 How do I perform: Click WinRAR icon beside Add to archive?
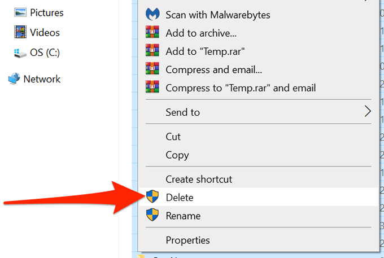click(x=152, y=33)
